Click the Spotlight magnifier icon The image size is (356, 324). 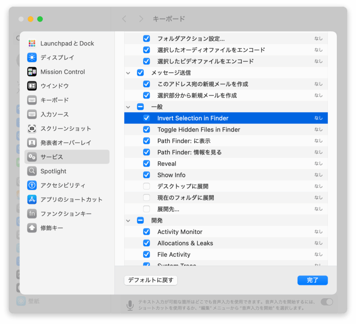coord(32,171)
